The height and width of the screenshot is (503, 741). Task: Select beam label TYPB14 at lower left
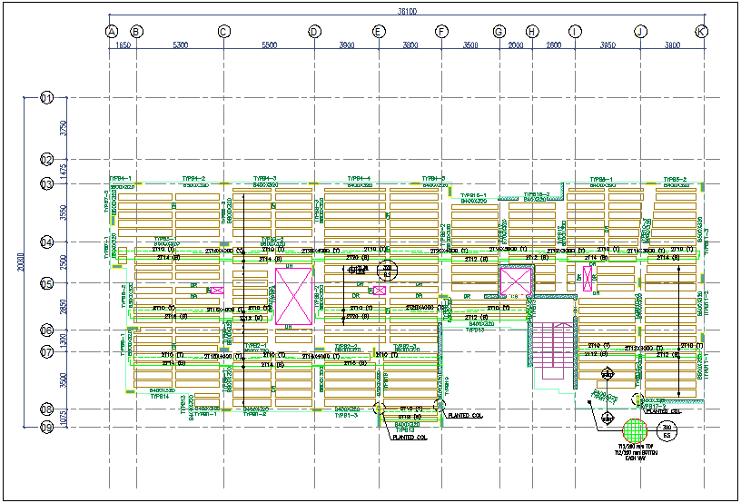[x=159, y=396]
